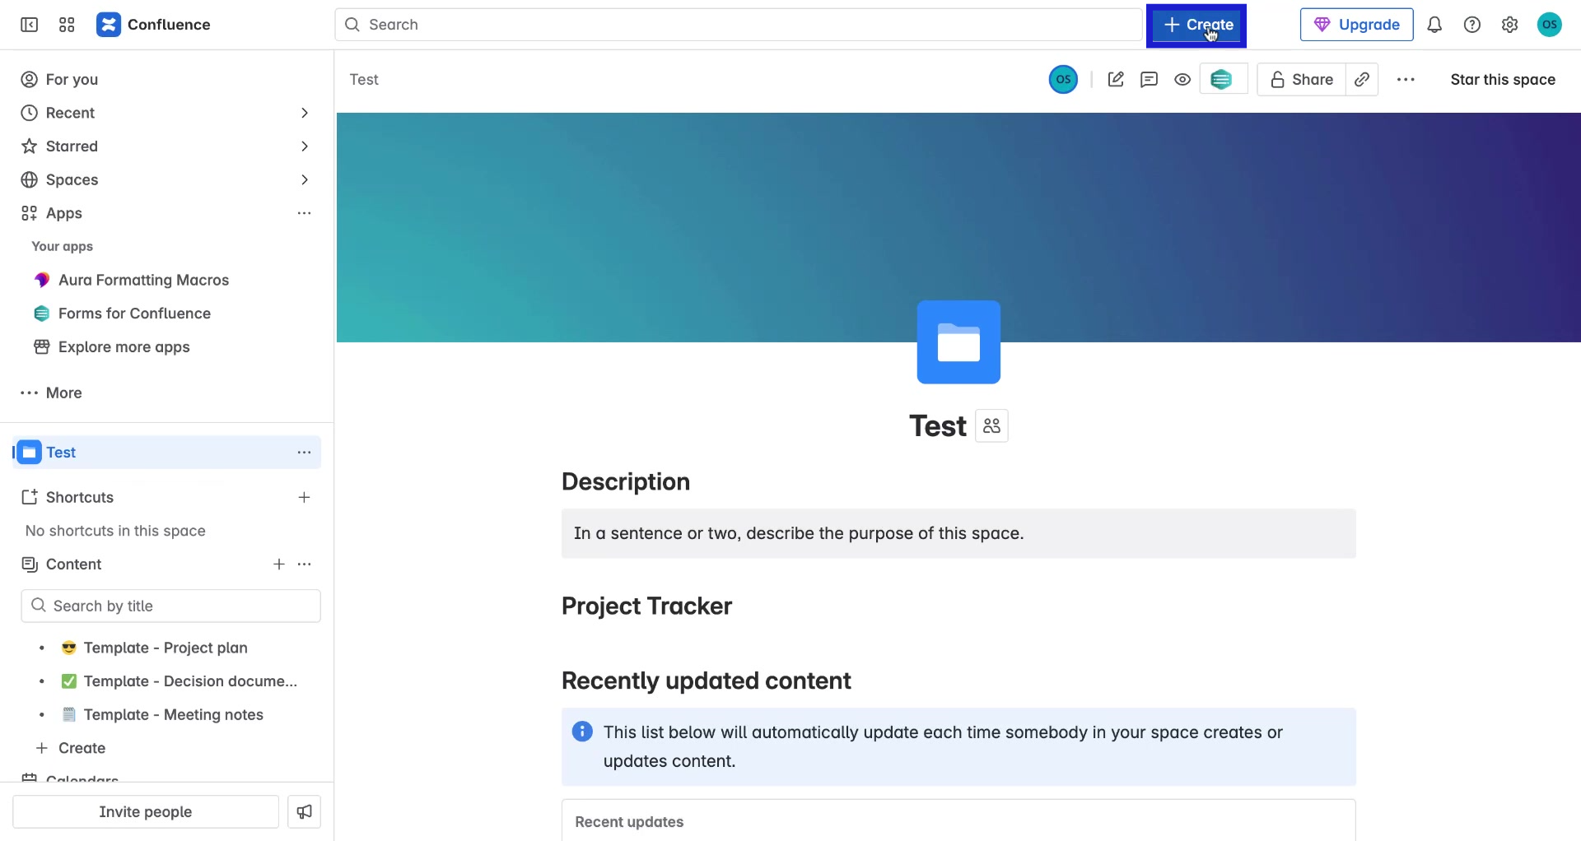Copy the page link
This screenshot has height=841, width=1581.
coord(1362,79)
